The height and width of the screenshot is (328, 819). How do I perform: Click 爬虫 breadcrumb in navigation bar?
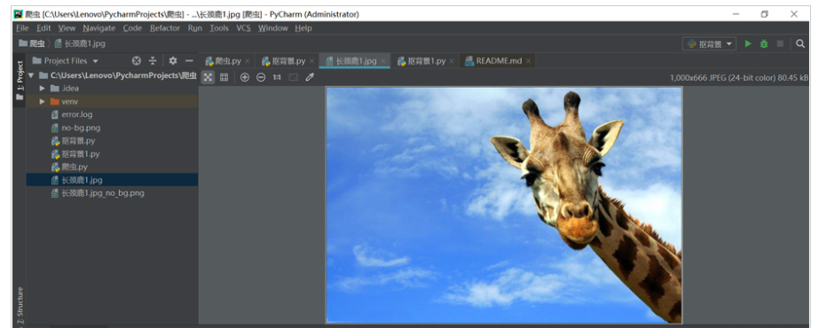click(32, 43)
